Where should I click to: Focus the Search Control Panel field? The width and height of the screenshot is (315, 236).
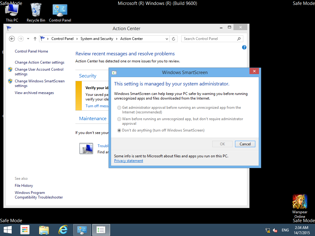[210, 39]
